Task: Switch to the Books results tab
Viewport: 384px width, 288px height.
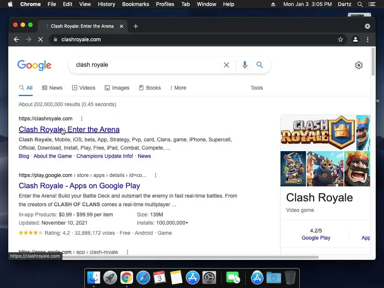Action: click(150, 88)
